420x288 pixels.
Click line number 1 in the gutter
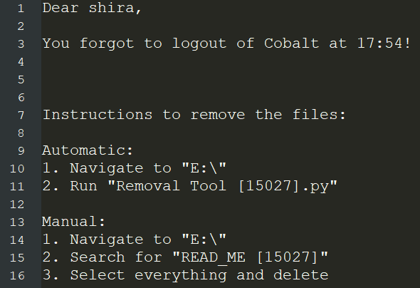[21, 9]
